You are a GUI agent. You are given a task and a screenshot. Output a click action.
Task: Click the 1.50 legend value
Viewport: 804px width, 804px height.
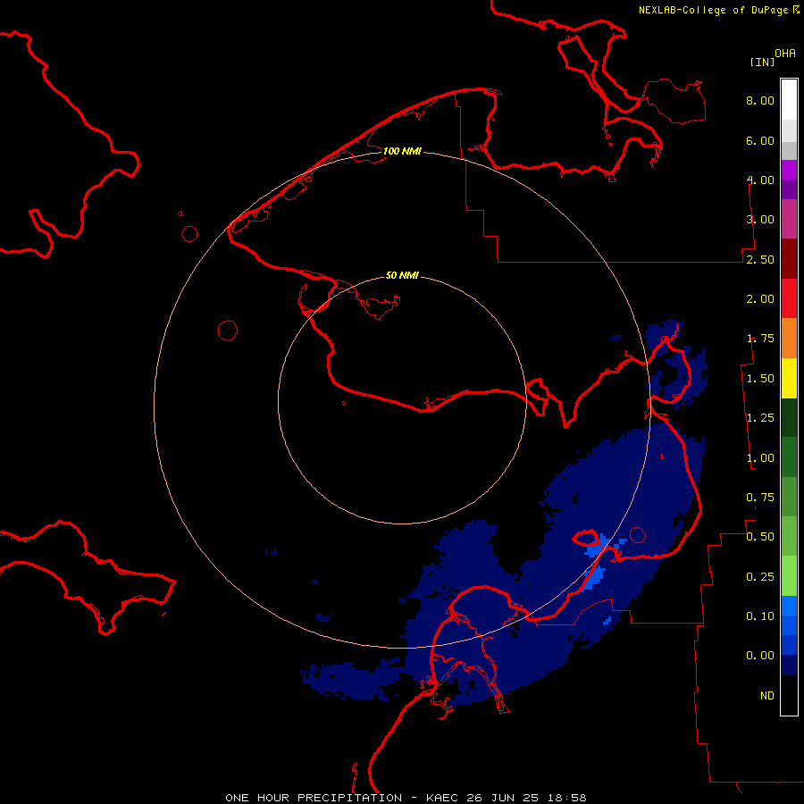(x=760, y=379)
